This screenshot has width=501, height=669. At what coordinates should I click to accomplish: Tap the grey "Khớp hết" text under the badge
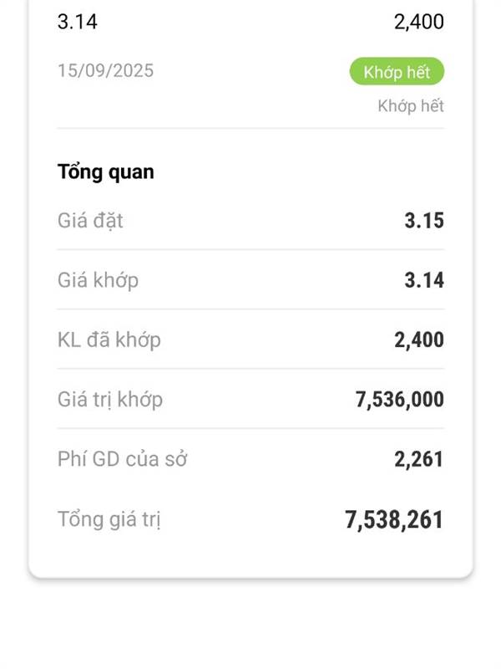[410, 106]
